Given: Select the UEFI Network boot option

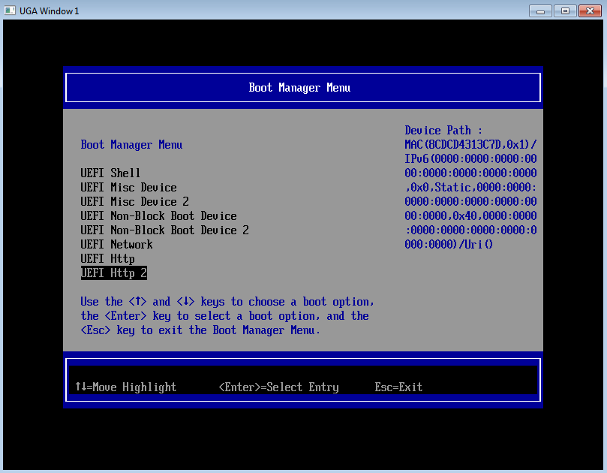Looking at the screenshot, I should (x=116, y=245).
